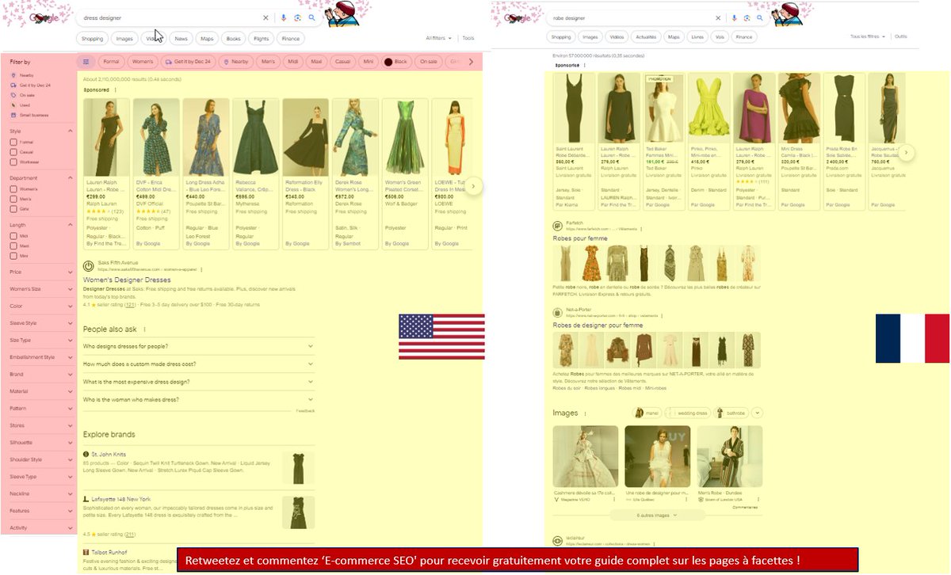Apply the Black color chip filter

click(395, 61)
